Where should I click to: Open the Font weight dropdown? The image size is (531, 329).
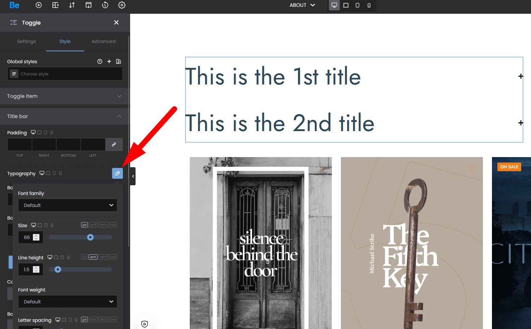[68, 302]
